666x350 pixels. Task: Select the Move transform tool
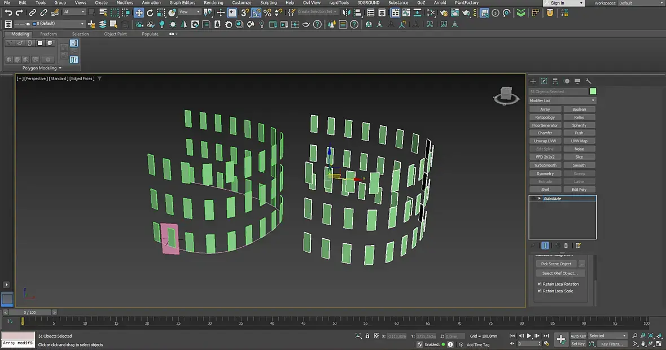click(x=139, y=12)
